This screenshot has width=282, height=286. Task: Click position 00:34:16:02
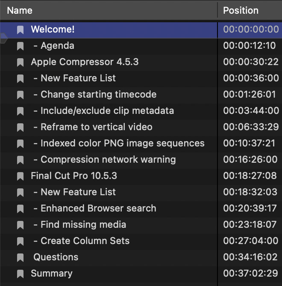[x=250, y=257]
